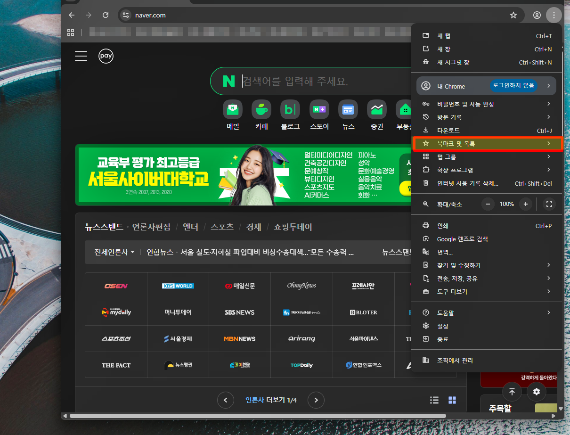Bookmark page with the star icon
The height and width of the screenshot is (435, 570).
513,15
